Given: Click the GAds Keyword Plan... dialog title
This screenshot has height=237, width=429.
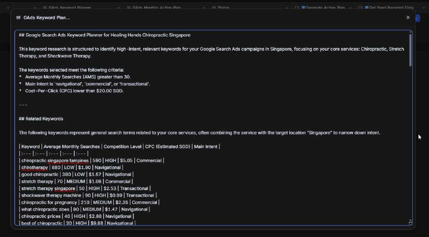Looking at the screenshot, I should pos(46,17).
